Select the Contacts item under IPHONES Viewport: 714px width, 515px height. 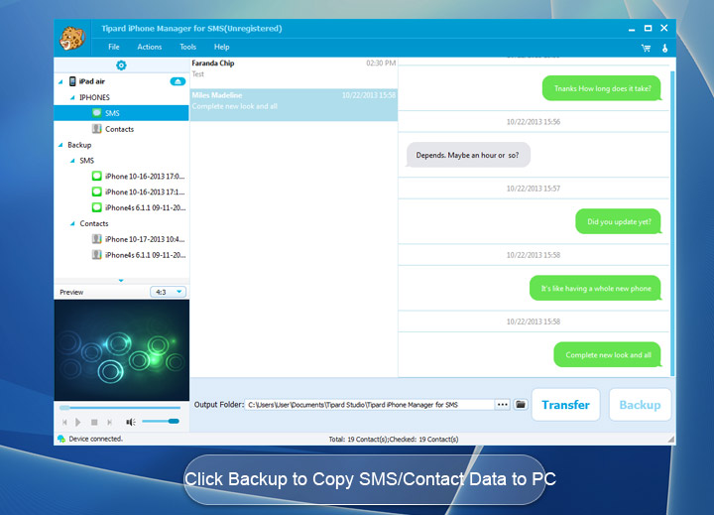coord(113,129)
